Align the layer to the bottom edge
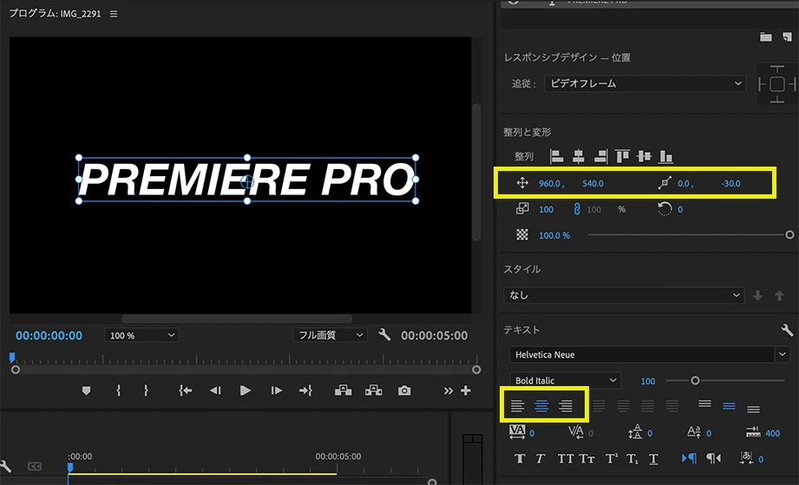This screenshot has width=799, height=485. tap(666, 156)
